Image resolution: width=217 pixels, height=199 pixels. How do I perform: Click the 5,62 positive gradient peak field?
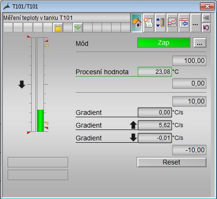point(155,125)
